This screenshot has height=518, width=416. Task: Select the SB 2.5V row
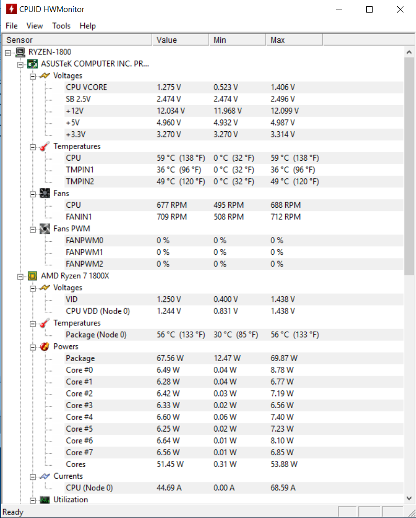pos(234,99)
